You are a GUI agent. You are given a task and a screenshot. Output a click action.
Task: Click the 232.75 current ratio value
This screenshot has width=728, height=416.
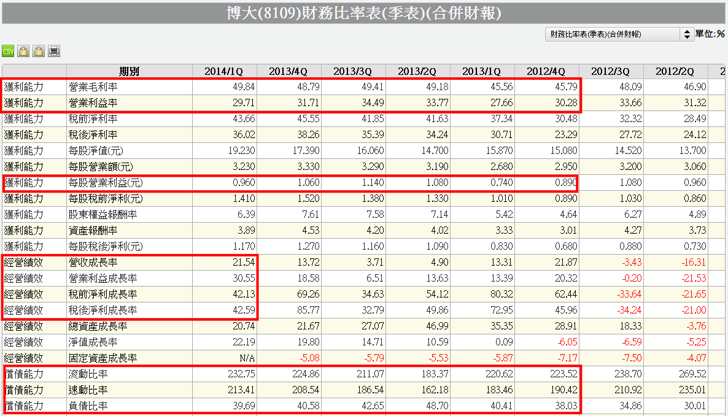coord(241,374)
